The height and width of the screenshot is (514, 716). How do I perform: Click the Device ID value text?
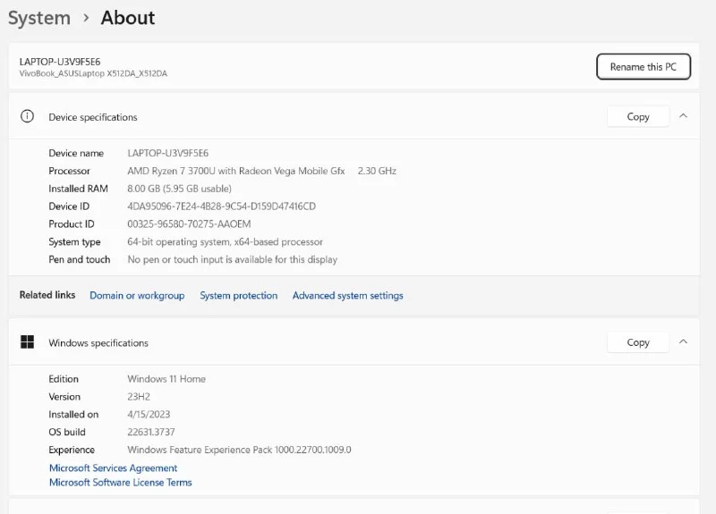(221, 206)
